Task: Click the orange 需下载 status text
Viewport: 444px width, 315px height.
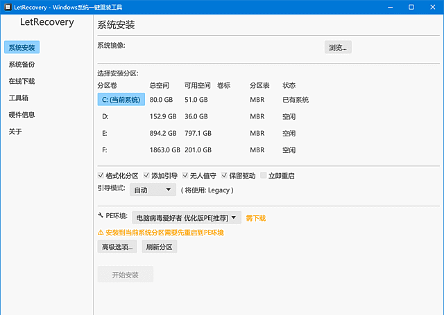Action: [256, 218]
